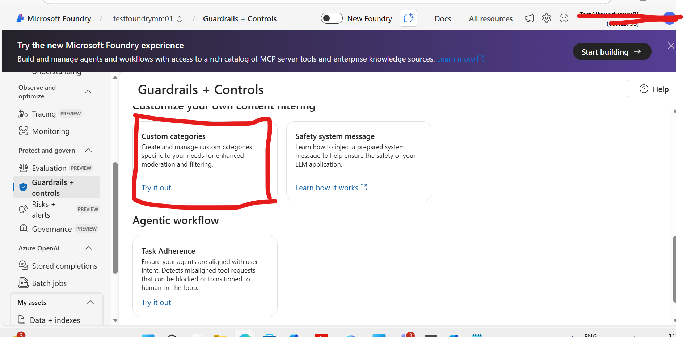This screenshot has width=683, height=337.
Task: Toggle the New Foundry switch
Action: pos(332,18)
